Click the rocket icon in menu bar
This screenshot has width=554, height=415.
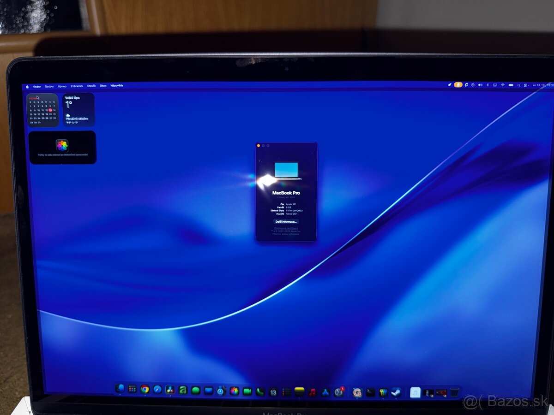pyautogui.click(x=450, y=85)
